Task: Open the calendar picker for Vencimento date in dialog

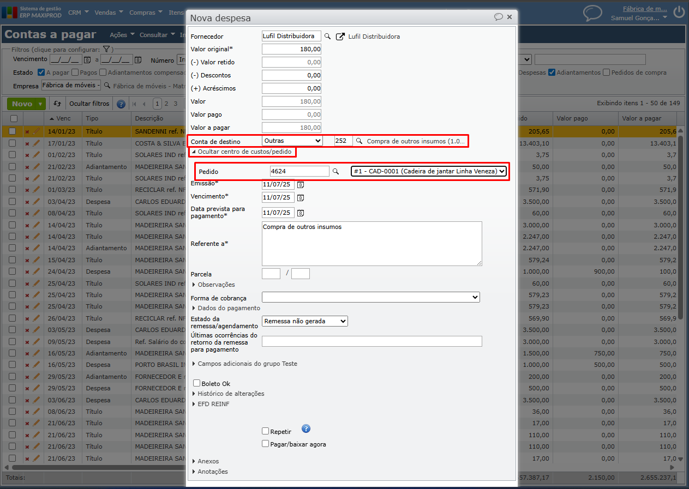Action: (x=300, y=197)
